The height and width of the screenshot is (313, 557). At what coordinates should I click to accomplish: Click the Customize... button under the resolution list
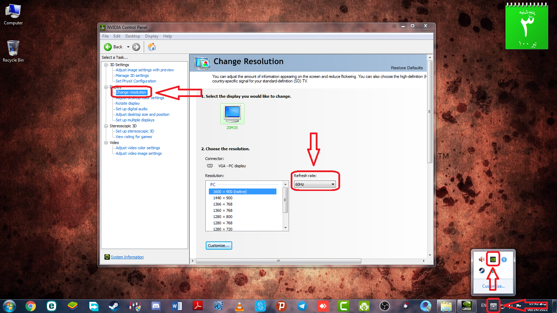(x=219, y=246)
